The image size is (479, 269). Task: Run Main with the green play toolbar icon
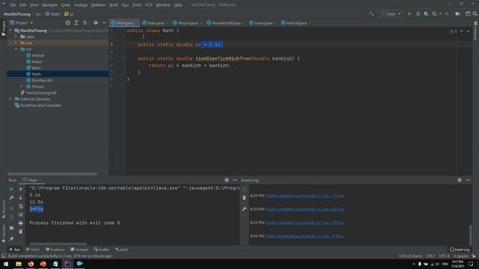409,14
